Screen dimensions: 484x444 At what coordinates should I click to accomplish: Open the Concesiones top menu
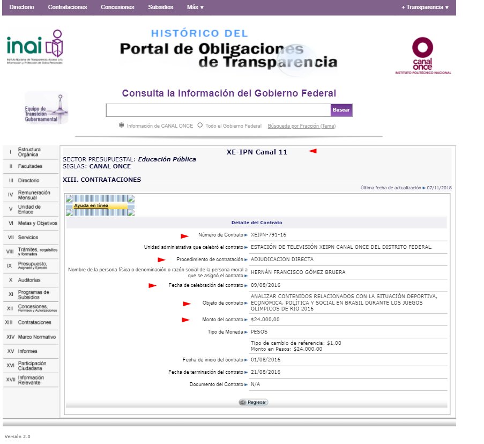point(117,7)
